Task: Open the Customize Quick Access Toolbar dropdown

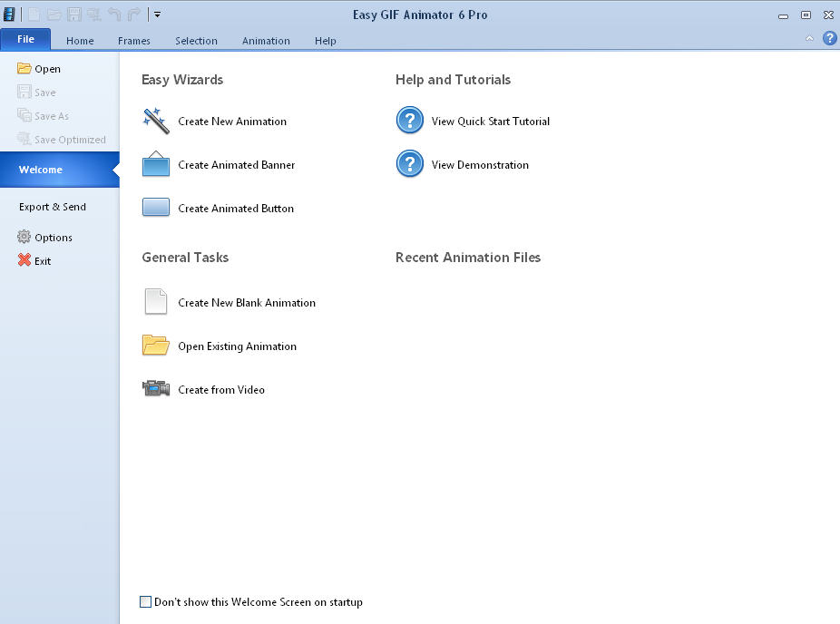Action: point(158,15)
